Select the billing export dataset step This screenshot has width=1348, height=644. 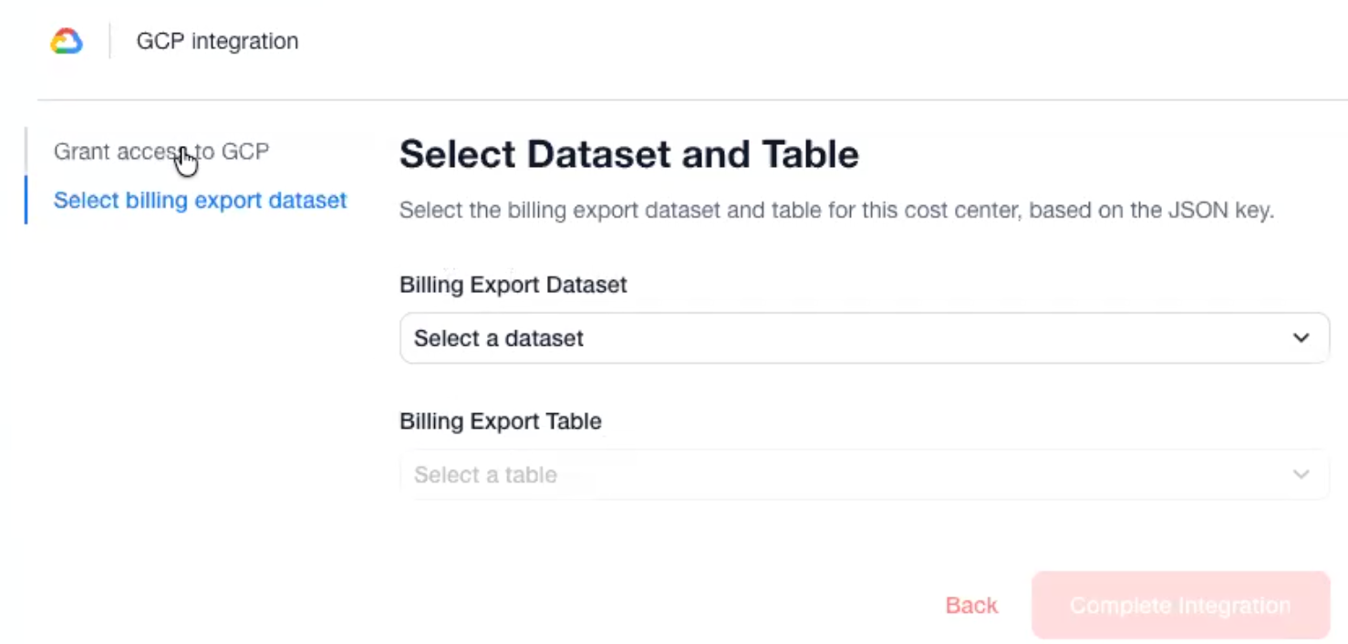click(200, 200)
